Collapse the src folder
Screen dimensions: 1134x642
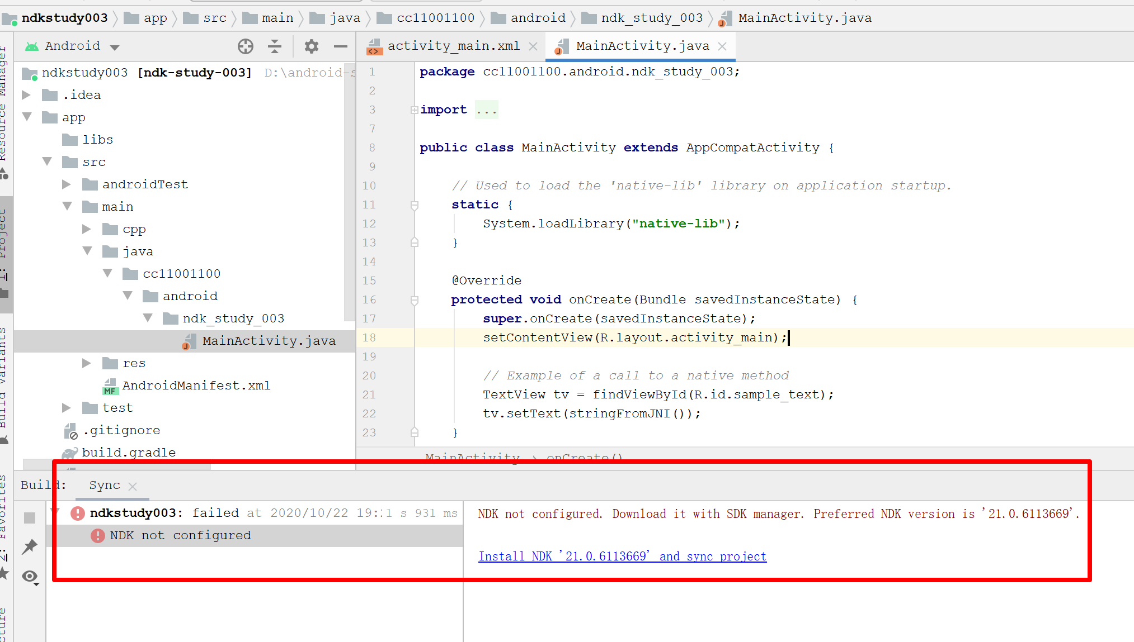[x=47, y=162]
